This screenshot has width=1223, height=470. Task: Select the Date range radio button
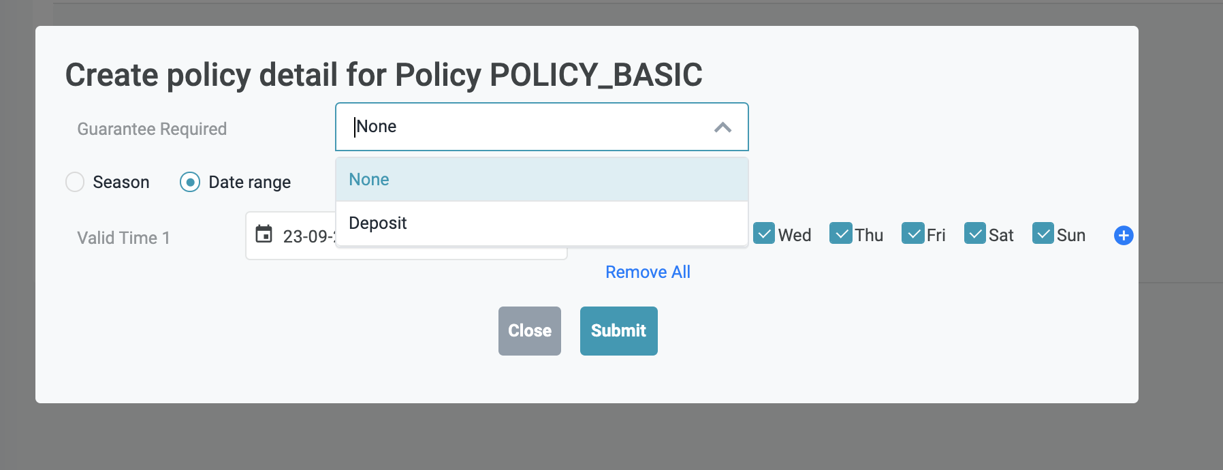(x=190, y=183)
